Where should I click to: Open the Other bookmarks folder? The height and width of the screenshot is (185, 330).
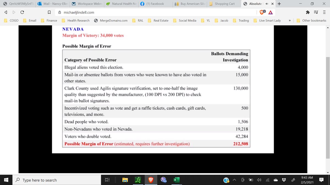click(x=311, y=21)
